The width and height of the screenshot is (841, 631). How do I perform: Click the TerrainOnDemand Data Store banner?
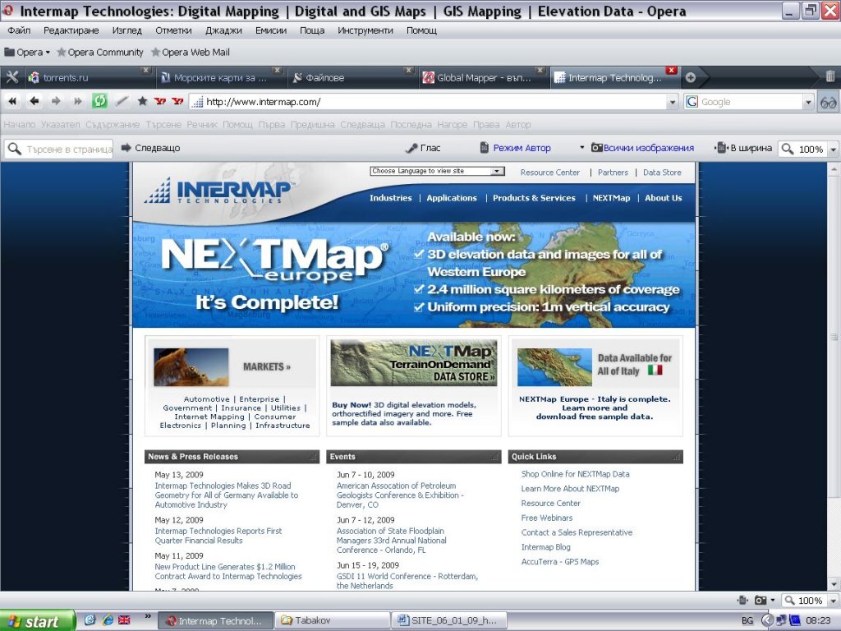[x=414, y=363]
